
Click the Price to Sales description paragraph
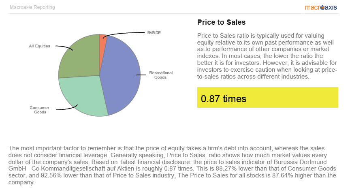coord(267,56)
